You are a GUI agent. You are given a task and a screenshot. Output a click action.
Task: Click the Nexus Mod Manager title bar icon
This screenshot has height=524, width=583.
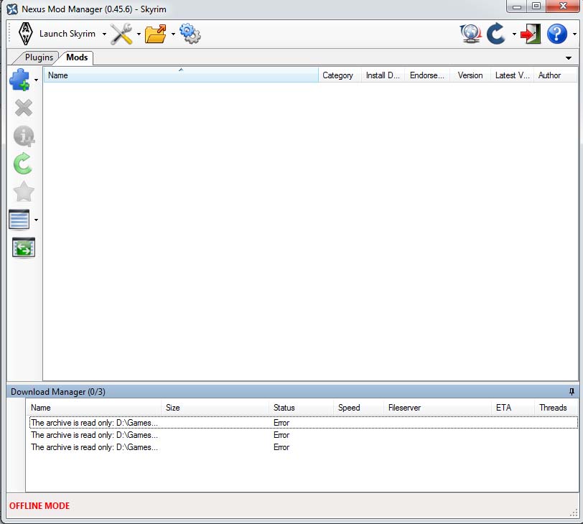click(x=12, y=9)
